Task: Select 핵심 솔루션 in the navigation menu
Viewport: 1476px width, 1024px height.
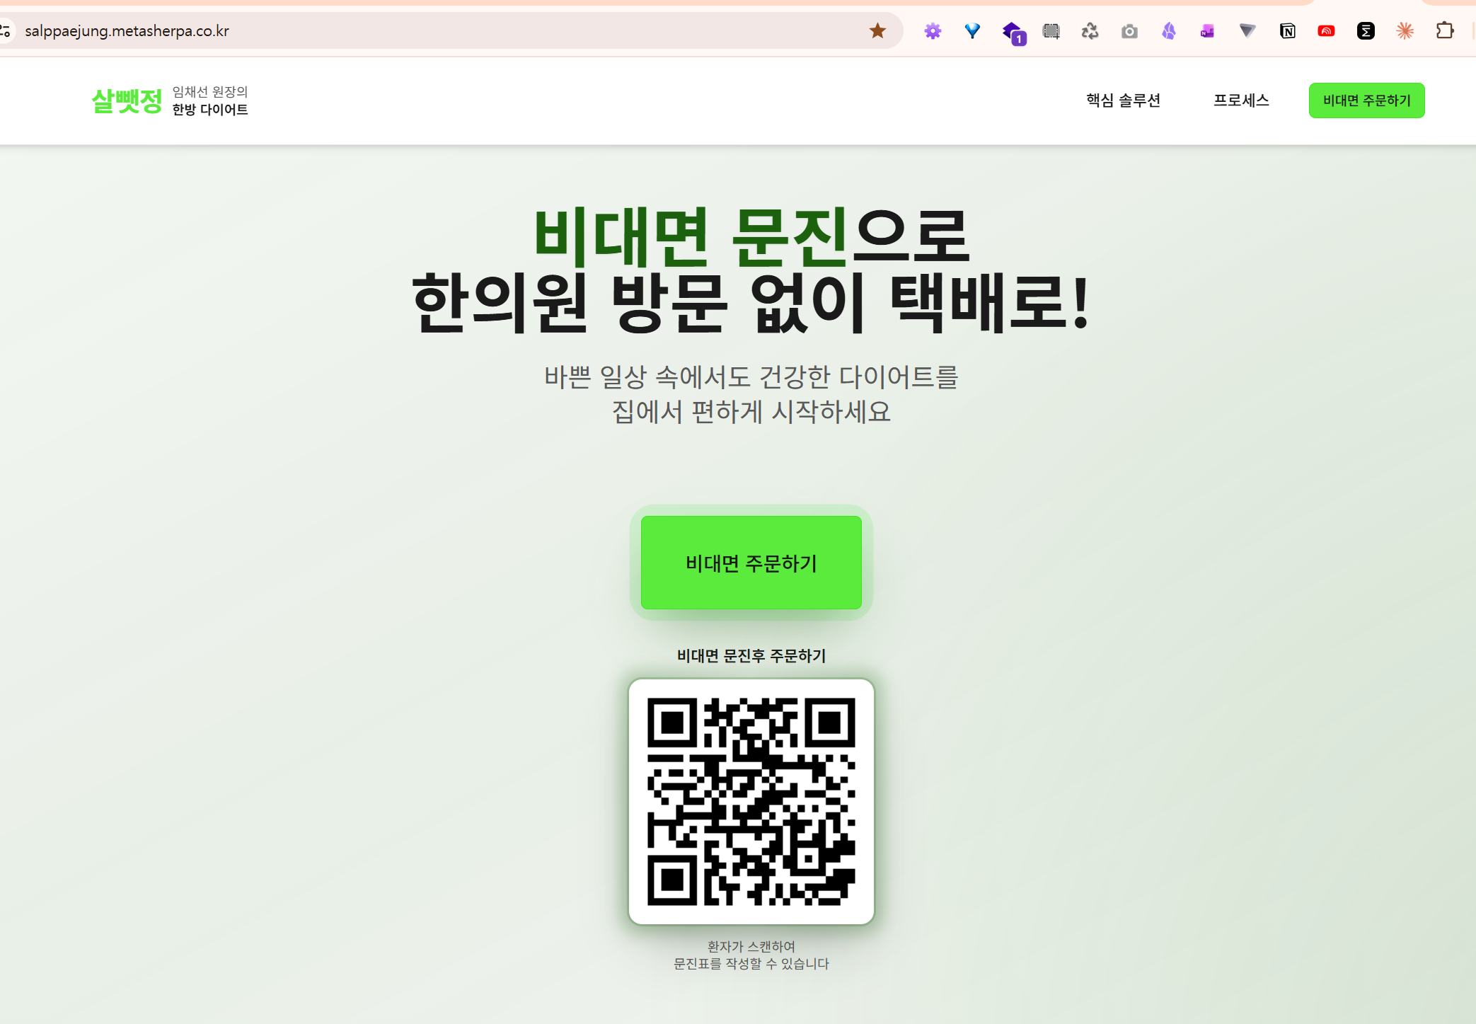Action: pos(1124,100)
